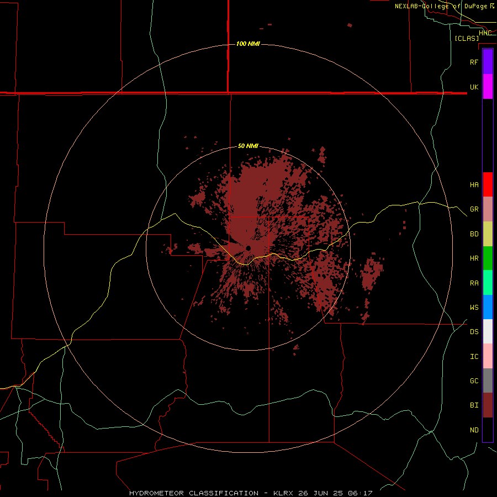Viewport: 497px width, 497px height.
Task: Select the yellow BD legend color swatch
Action: pyautogui.click(x=488, y=234)
